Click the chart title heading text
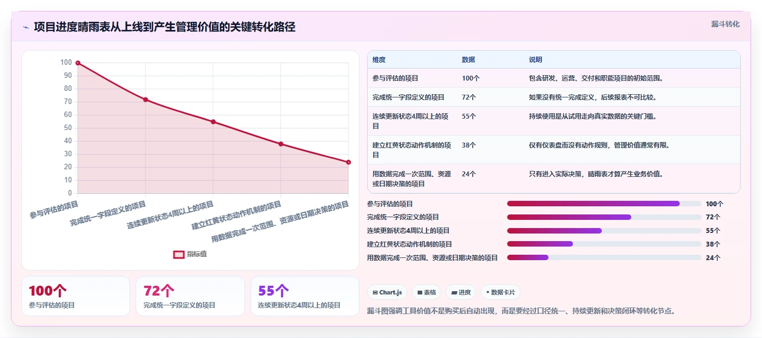Viewport: 762px width, 338px height. pyautogui.click(x=164, y=27)
